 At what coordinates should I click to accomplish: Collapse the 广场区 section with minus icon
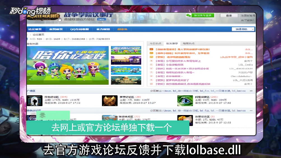pos(251,91)
